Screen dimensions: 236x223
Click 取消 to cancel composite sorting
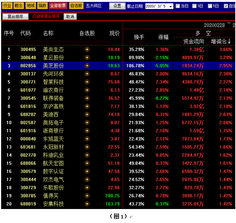pyautogui.click(x=70, y=17)
